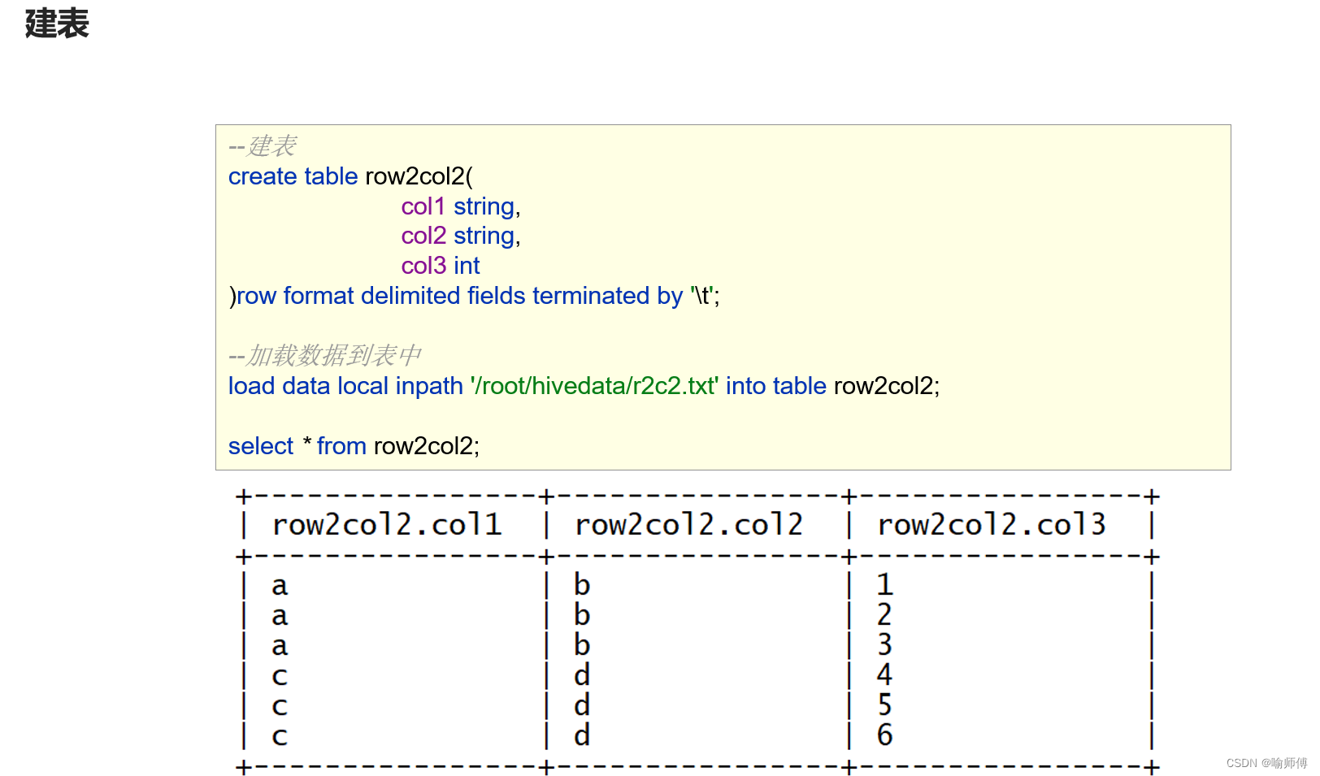The image size is (1320, 776).
Task: Click the '/root/hivedata/r2c2.txt' path string
Action: tap(594, 386)
